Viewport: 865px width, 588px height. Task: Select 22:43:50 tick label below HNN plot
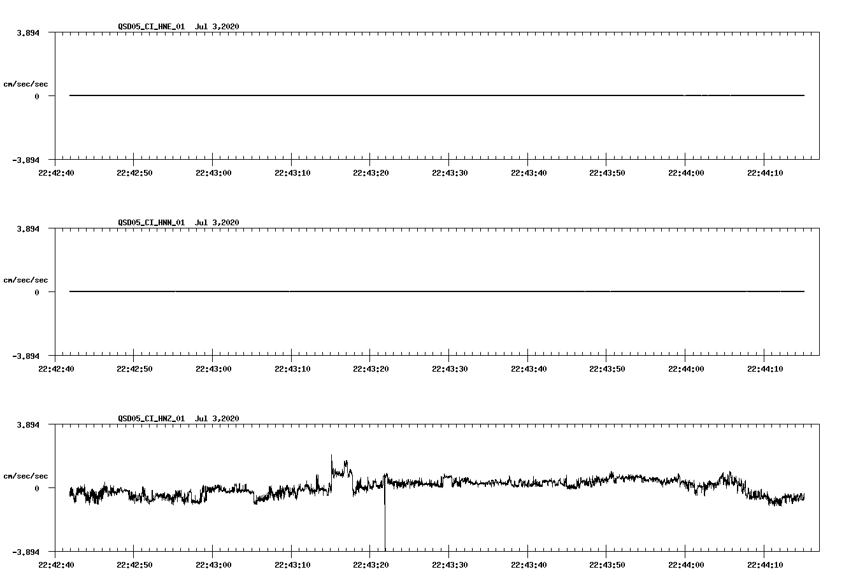click(x=607, y=368)
